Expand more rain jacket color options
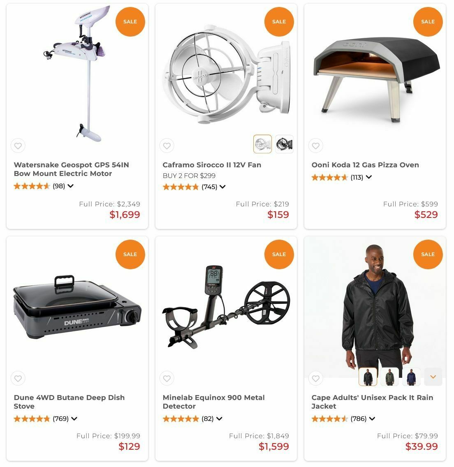The height and width of the screenshot is (467, 454). click(x=433, y=377)
